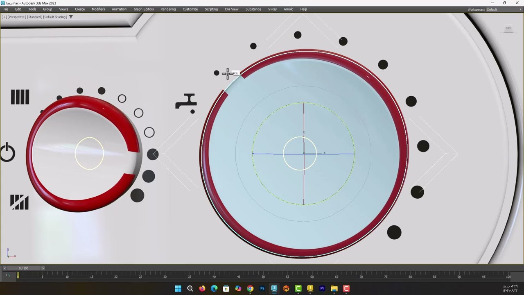Image resolution: width=524 pixels, height=295 pixels.
Task: Open the [Perspective] viewport view menu
Action: click(x=16, y=17)
